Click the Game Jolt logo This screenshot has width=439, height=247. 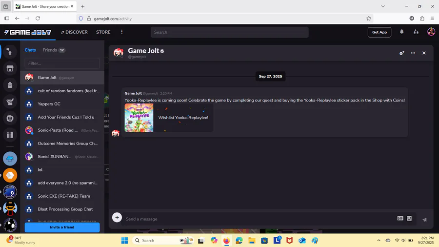27,32
